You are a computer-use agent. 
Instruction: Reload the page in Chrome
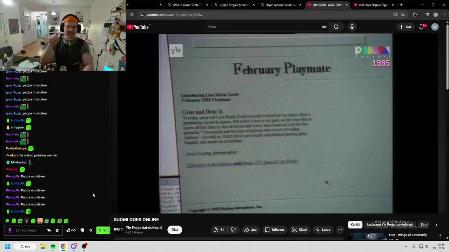[x=132, y=15]
